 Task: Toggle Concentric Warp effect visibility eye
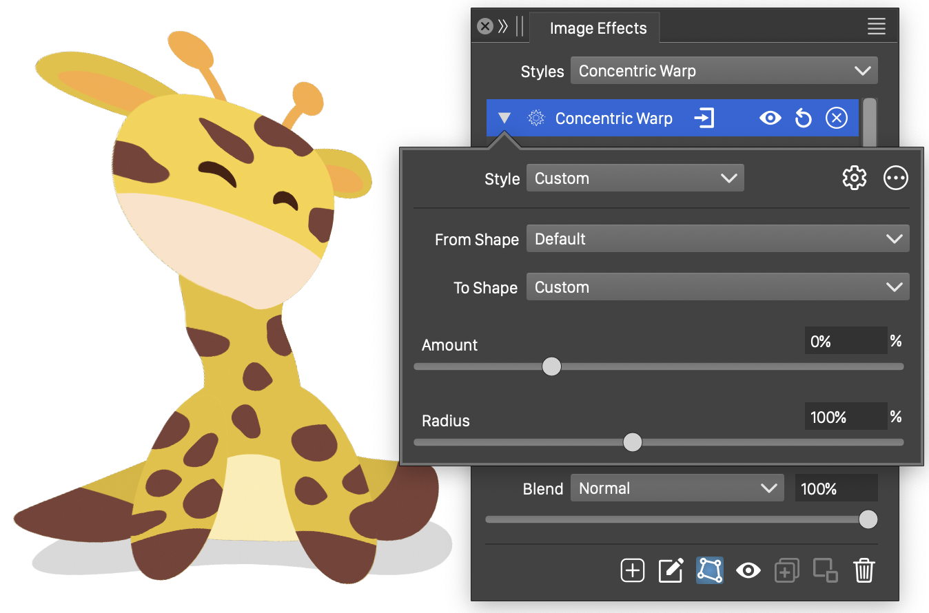pos(770,118)
